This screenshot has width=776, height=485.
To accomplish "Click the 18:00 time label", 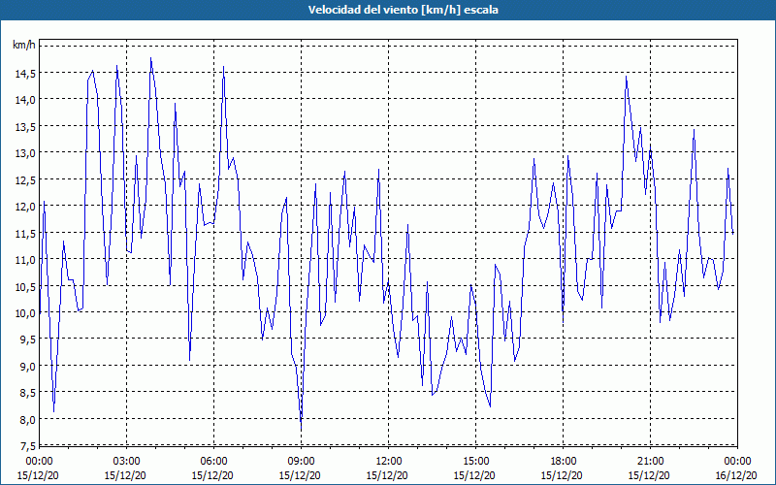I will coord(563,462).
